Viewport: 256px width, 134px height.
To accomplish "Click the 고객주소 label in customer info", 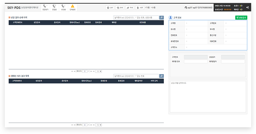I will (x=174, y=47).
